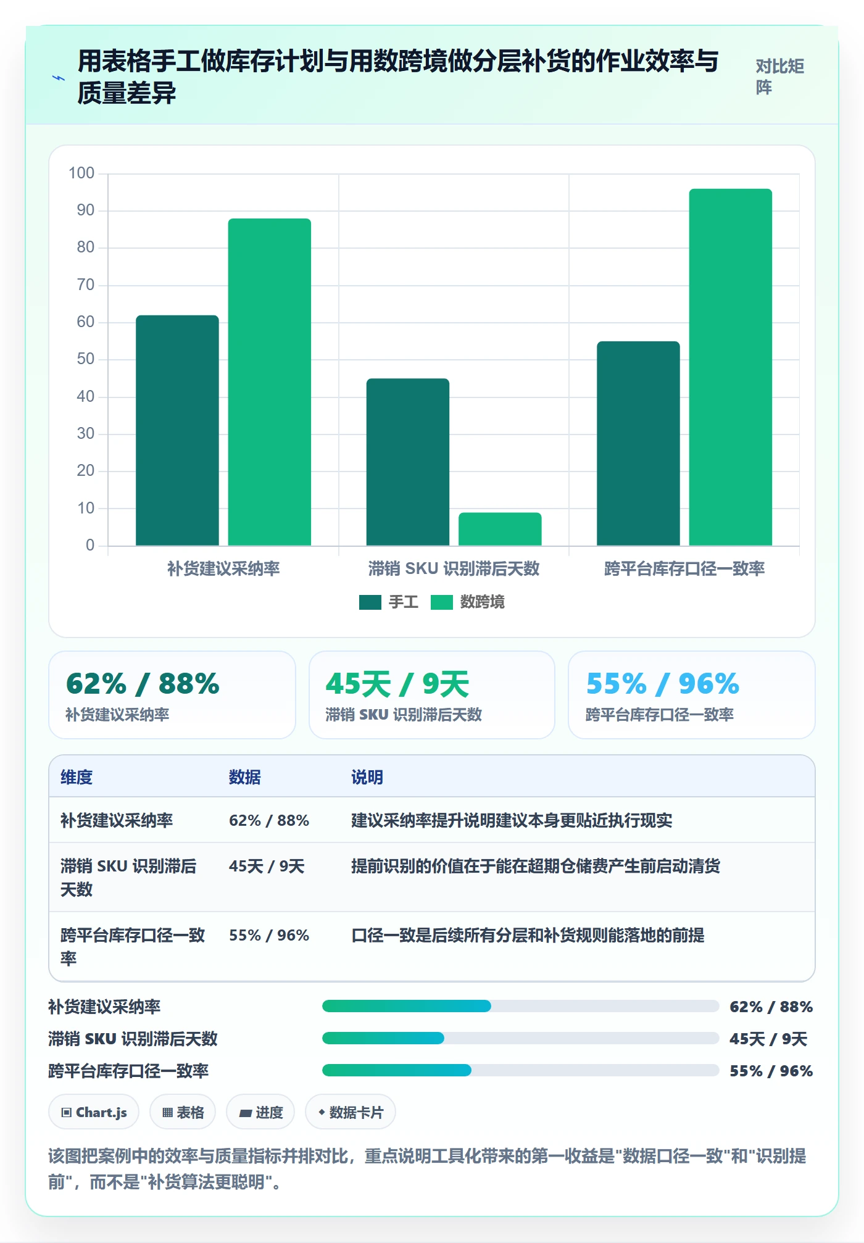Click the 手工 bar for 补货建议采纳率
This screenshot has height=1243, width=864.
point(177,430)
